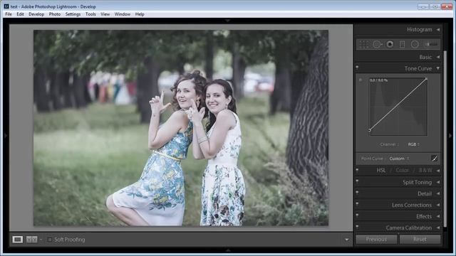
Task: Select the Spot Removal tool
Action: [x=377, y=44]
